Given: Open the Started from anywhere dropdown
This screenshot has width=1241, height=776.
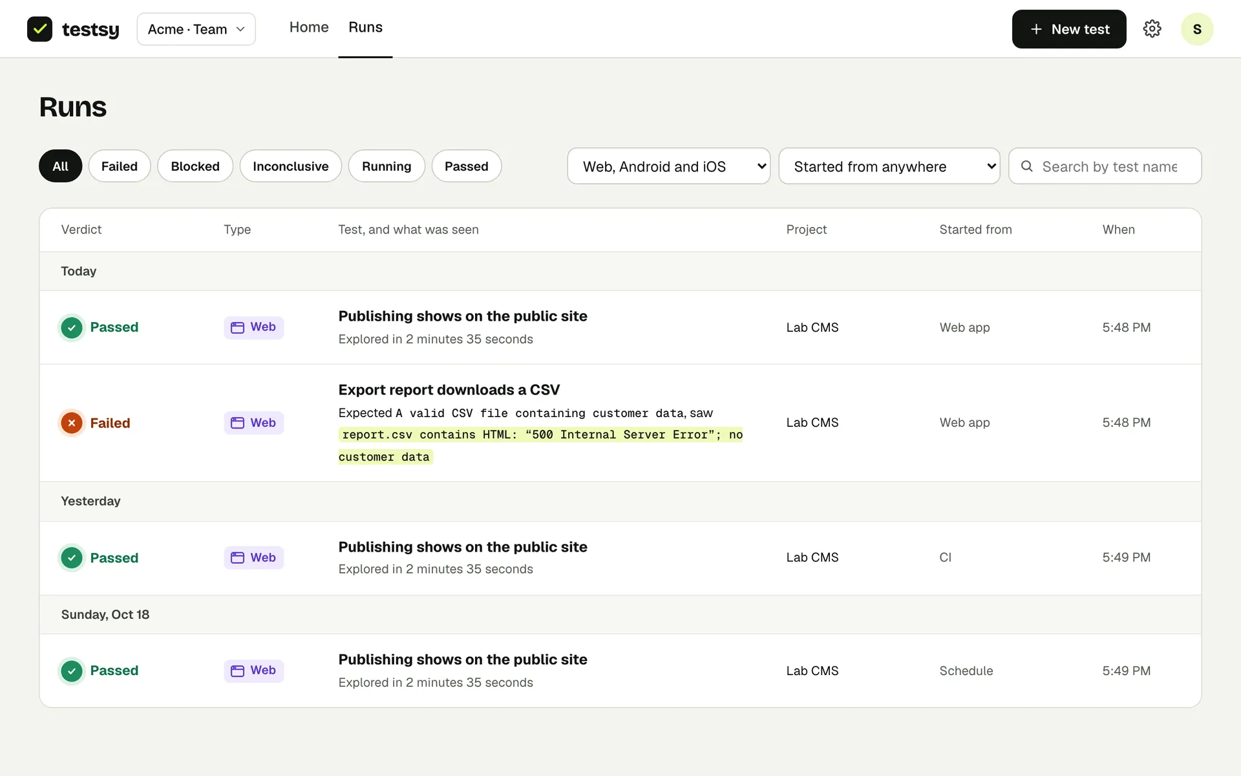Looking at the screenshot, I should point(889,166).
